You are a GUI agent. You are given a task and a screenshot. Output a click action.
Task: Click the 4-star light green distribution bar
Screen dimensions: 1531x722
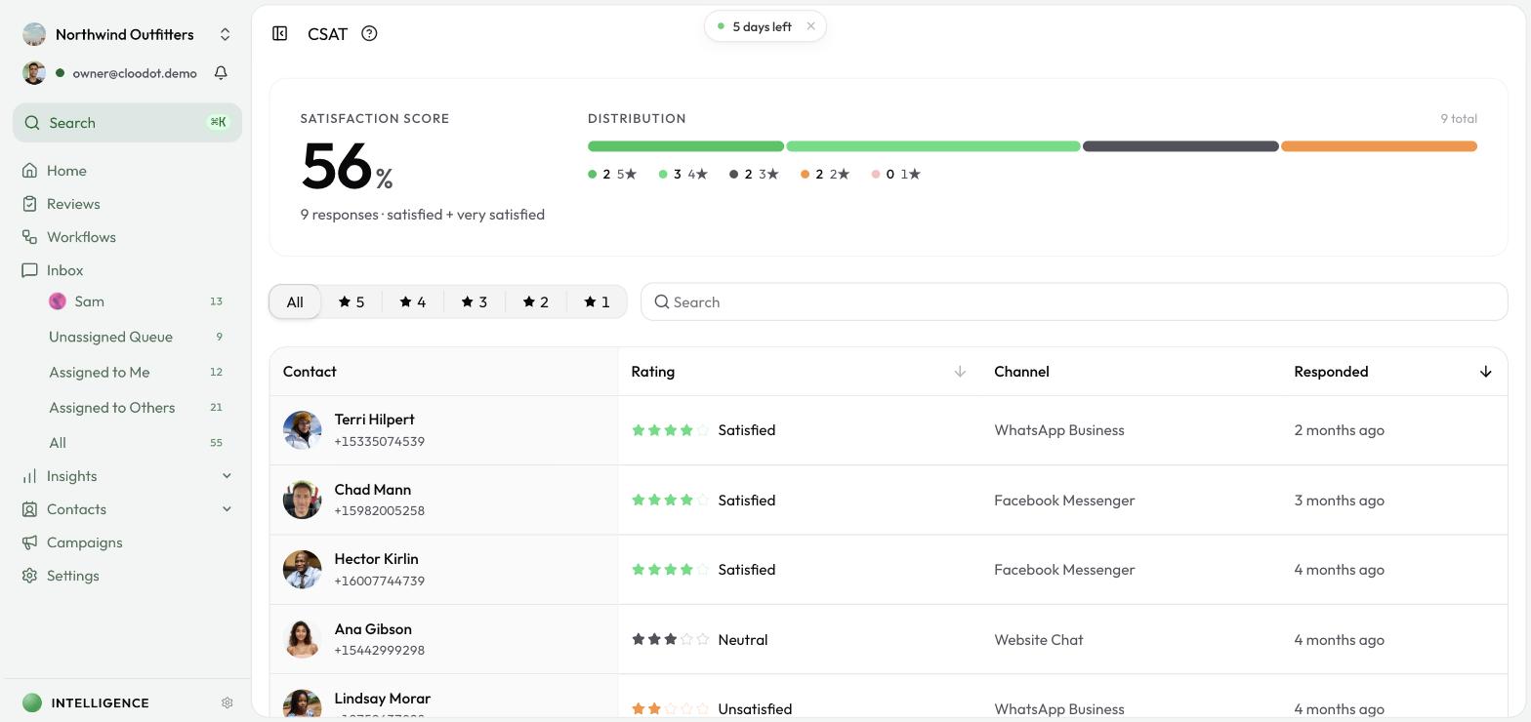pyautogui.click(x=933, y=146)
